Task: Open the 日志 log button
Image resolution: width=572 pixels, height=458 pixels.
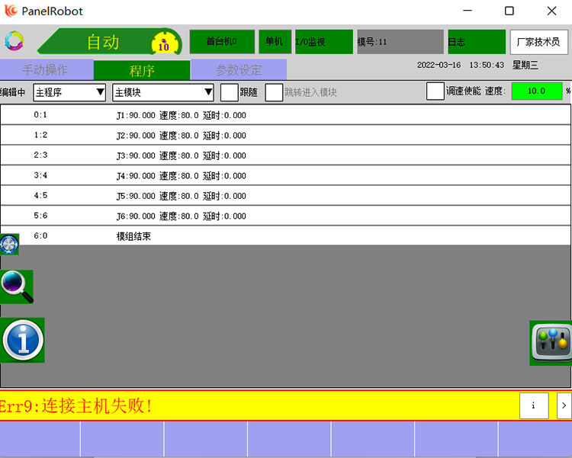Action: coord(476,42)
